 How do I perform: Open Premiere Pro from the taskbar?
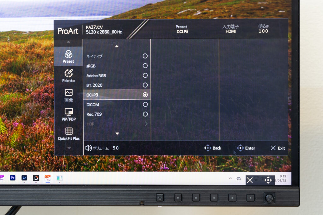point(13,178)
